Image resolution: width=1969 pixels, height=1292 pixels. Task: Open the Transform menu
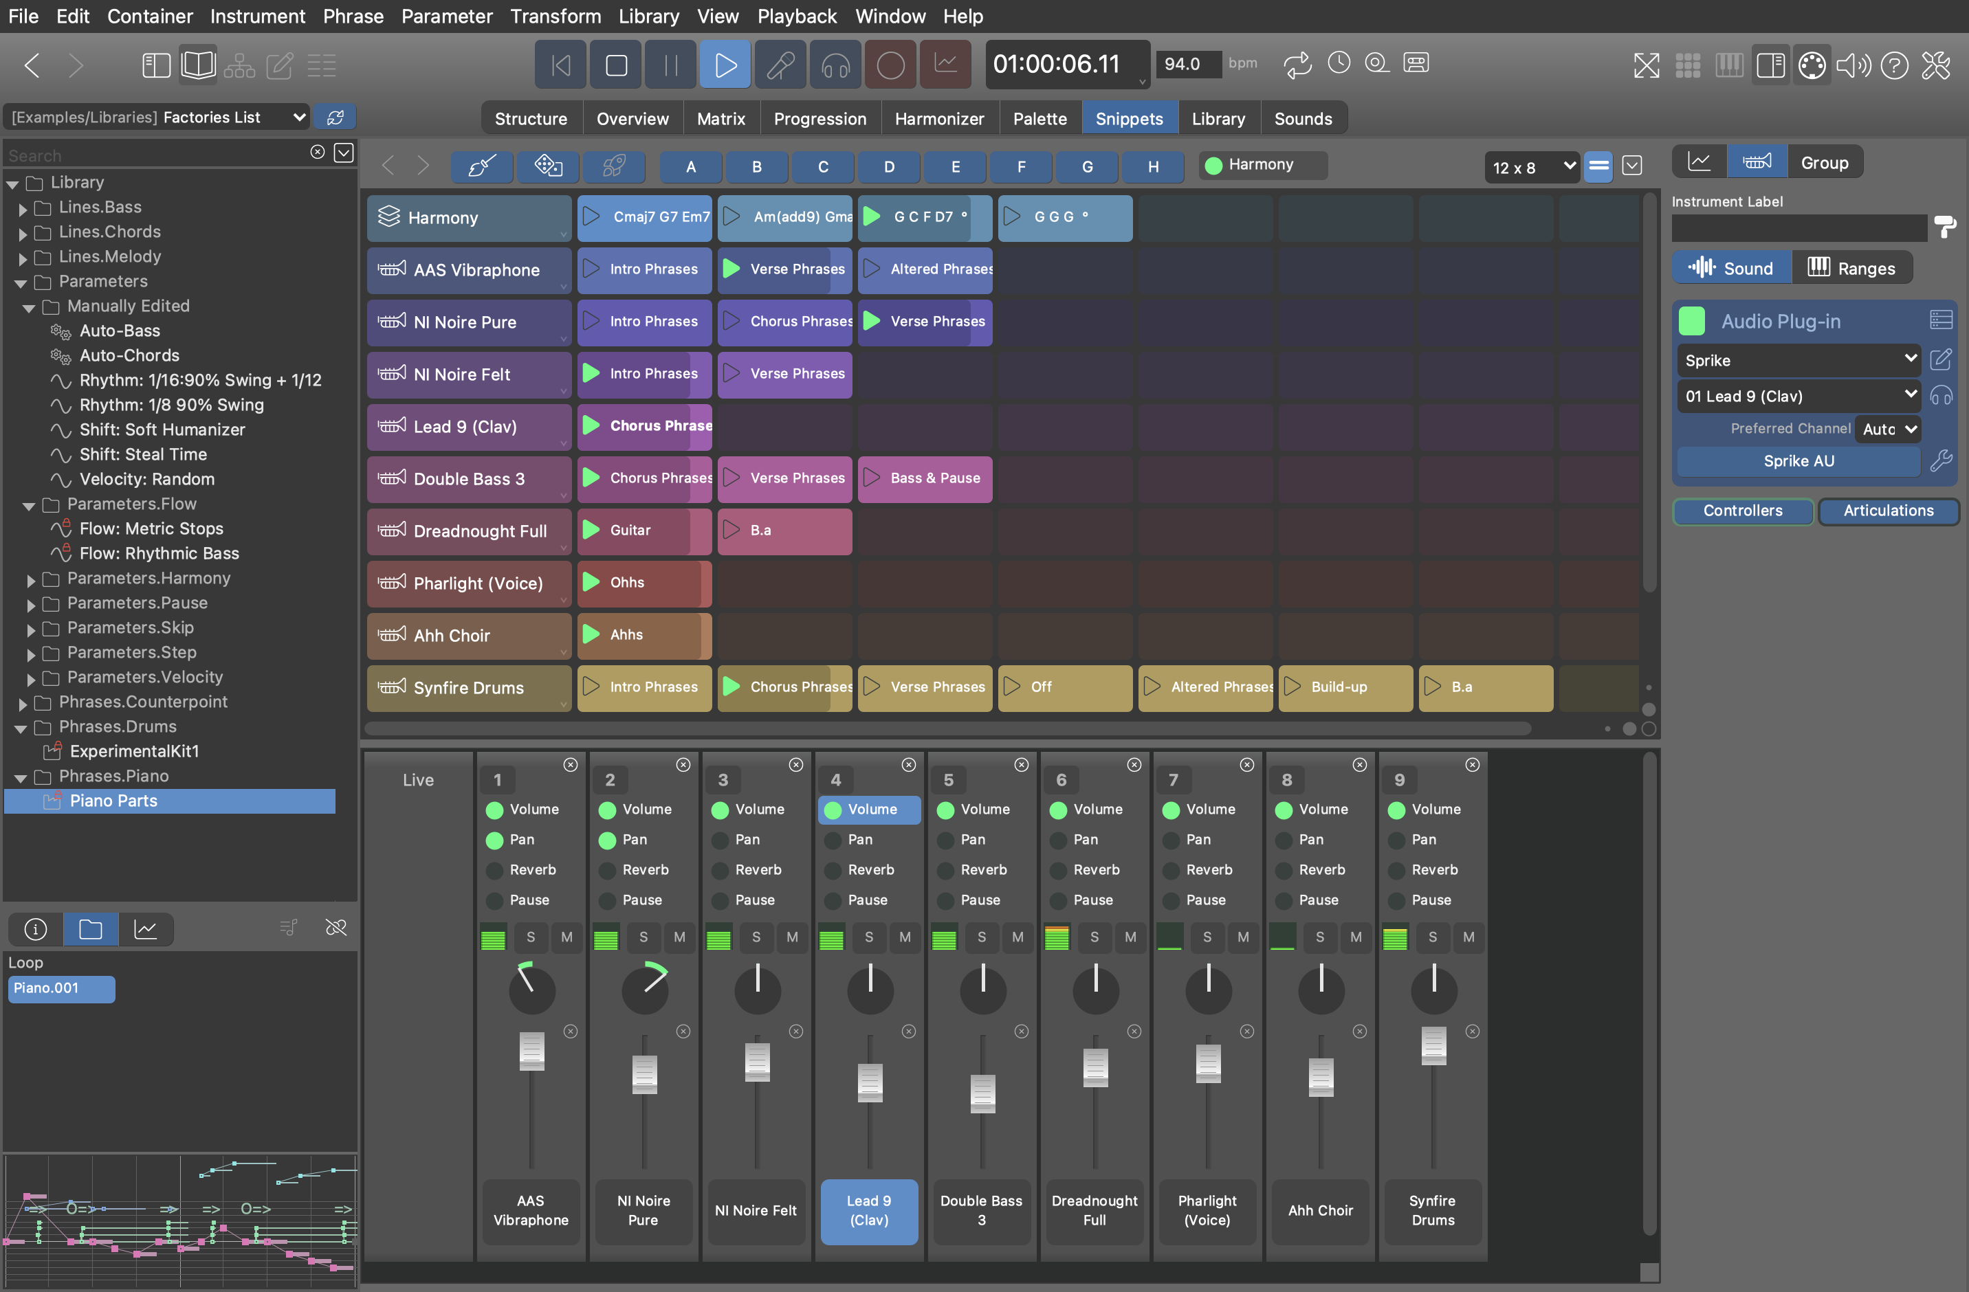click(555, 16)
